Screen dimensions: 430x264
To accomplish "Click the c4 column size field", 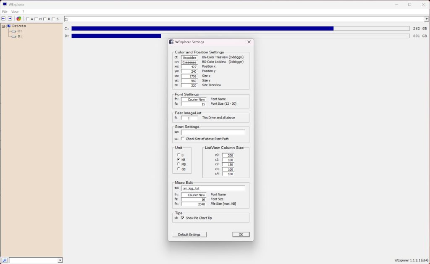I will (x=228, y=174).
